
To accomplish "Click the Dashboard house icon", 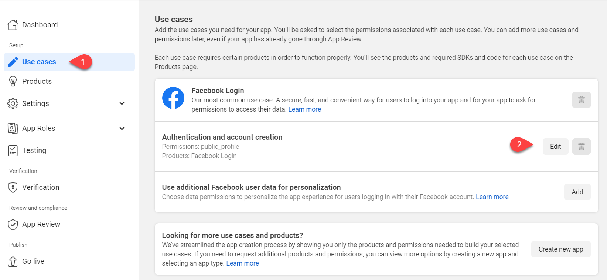I will pos(13,25).
